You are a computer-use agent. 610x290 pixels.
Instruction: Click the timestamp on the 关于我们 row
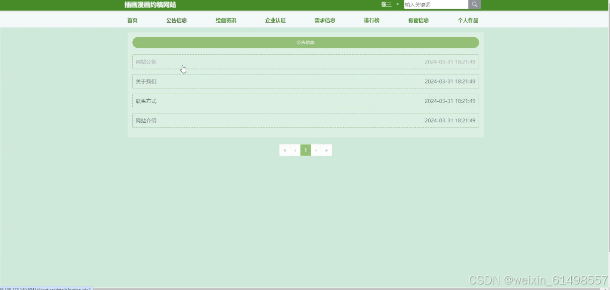pyautogui.click(x=450, y=82)
